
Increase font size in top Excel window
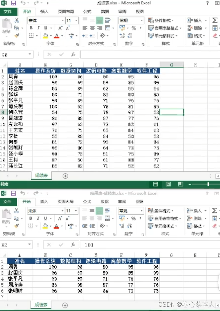(x=60, y=28)
